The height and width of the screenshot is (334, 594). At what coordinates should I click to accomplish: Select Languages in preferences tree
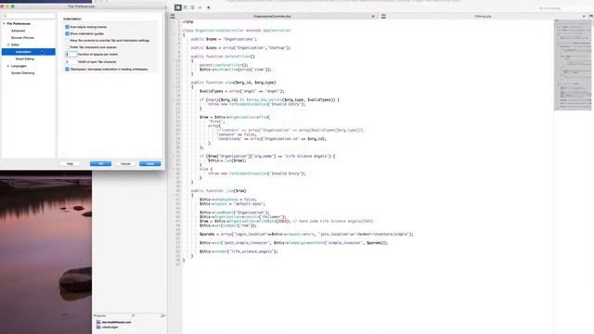(x=19, y=66)
